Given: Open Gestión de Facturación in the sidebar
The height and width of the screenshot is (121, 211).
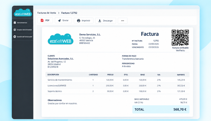Looking at the screenshot, I should [x=23, y=37].
